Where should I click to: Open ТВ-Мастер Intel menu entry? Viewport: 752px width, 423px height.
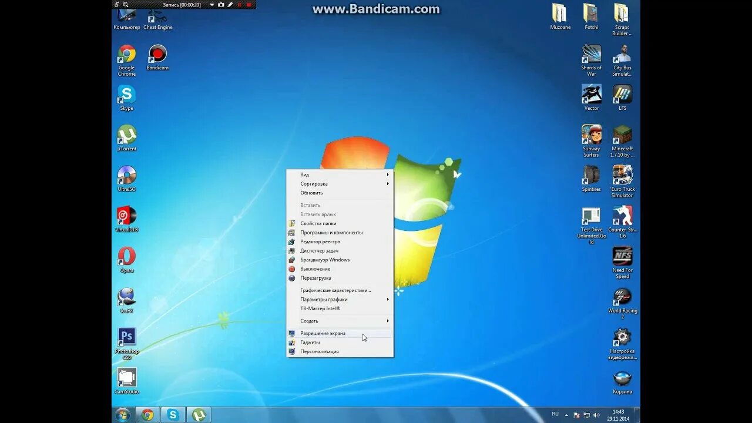(340, 308)
